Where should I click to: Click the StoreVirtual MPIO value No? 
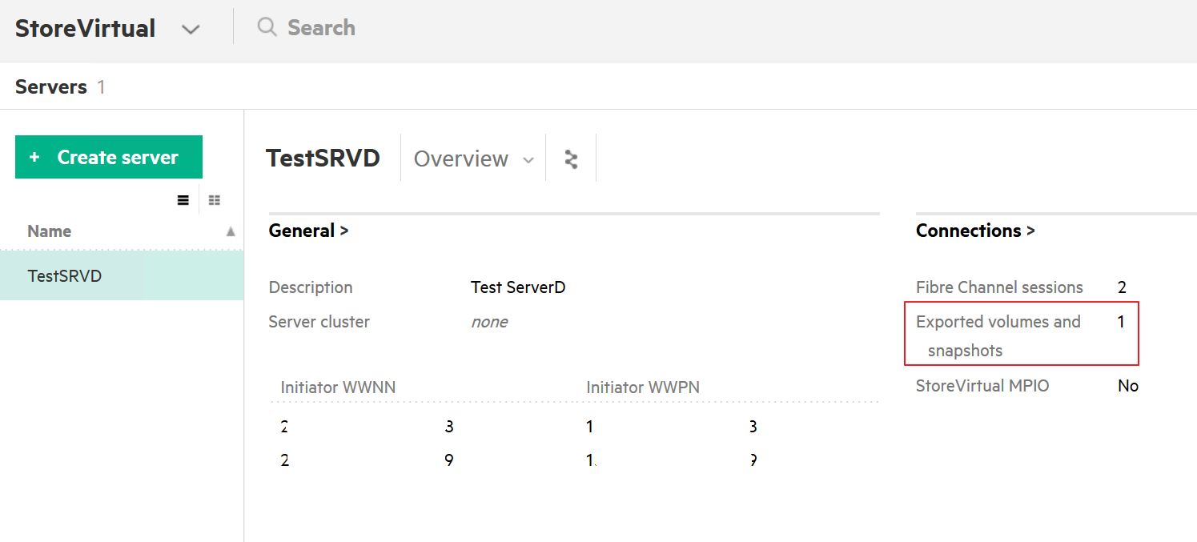pos(1128,386)
